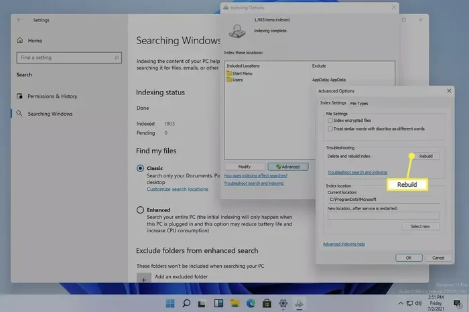This screenshot has height=312, width=469.
Task: Close the Indexing Options window
Action: pos(394,7)
